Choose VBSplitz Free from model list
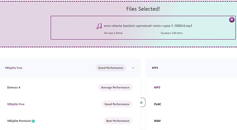 pyautogui.click(x=70, y=104)
